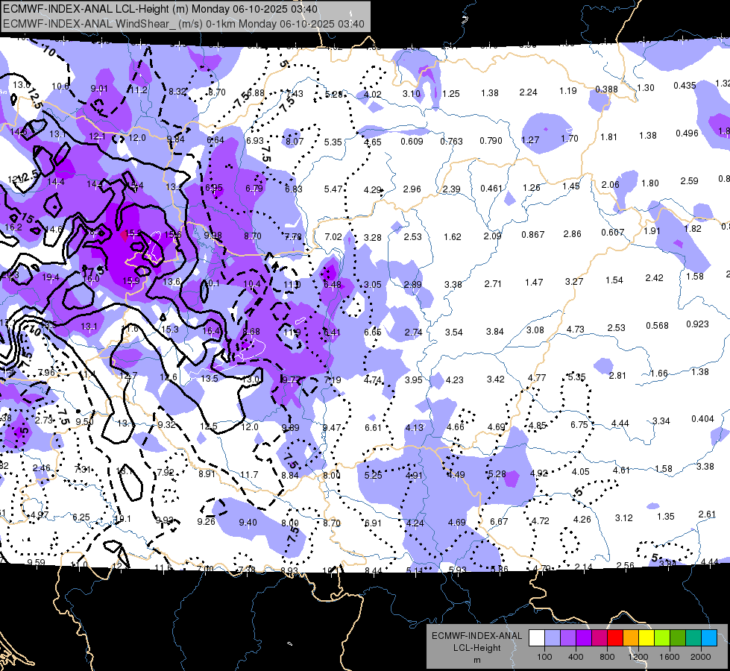Click the wind shear value 0.867
Image resolution: width=730 pixels, height=671 pixels.
[x=533, y=235]
